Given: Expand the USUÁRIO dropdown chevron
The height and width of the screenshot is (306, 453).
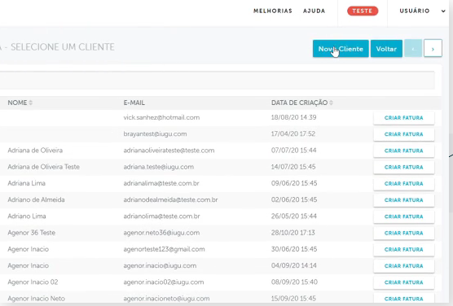Looking at the screenshot, I should tap(443, 11).
